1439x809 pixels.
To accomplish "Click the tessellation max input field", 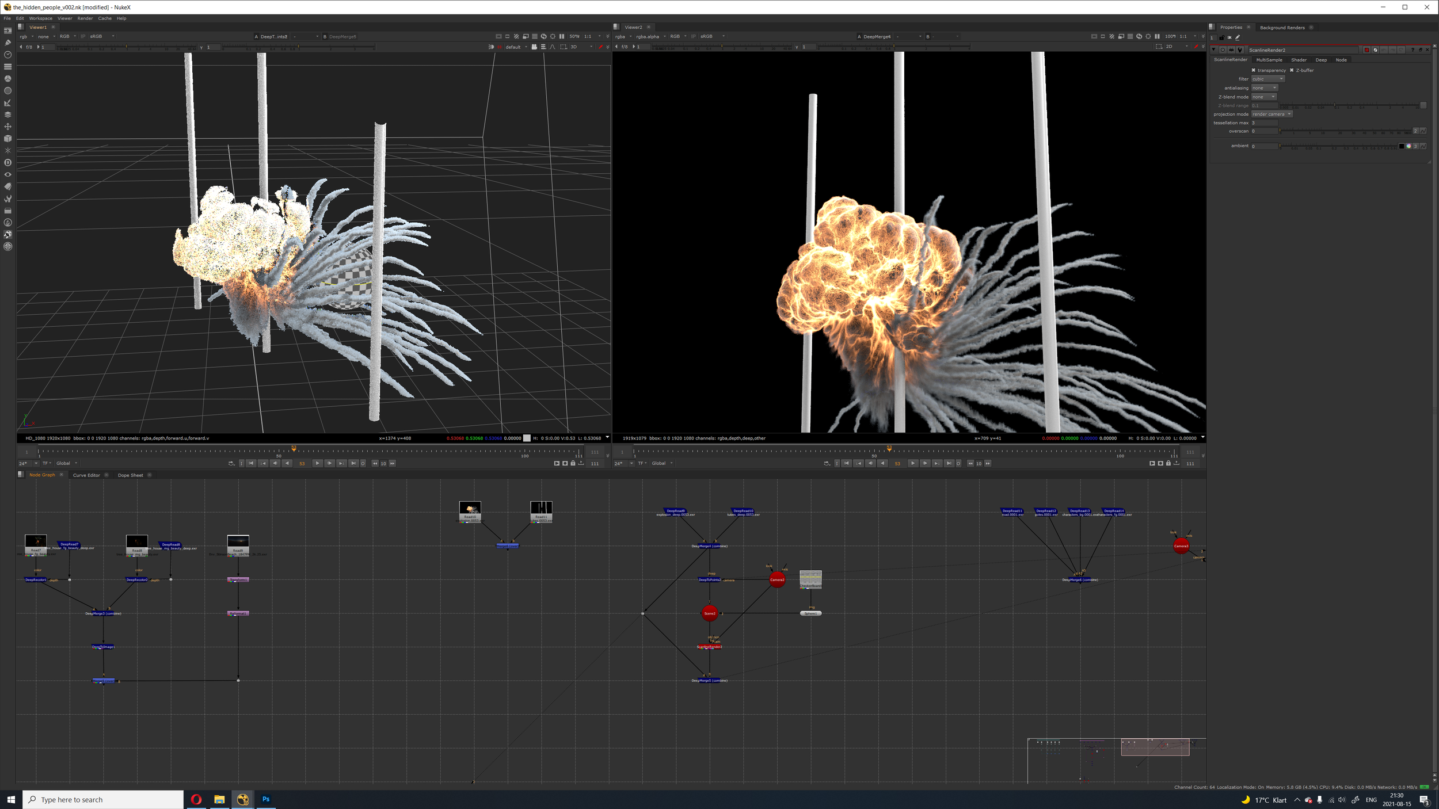I will click(1264, 123).
